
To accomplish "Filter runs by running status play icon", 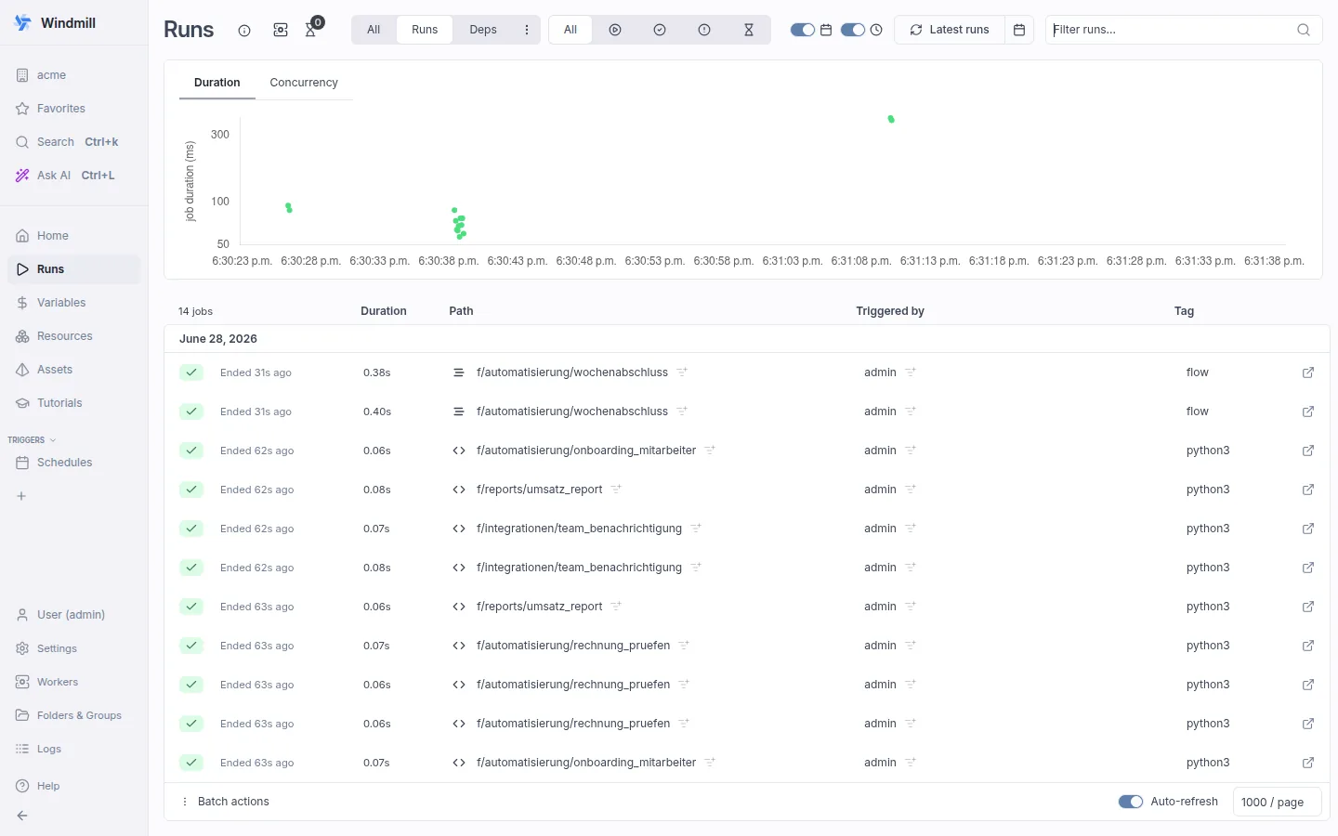I will pyautogui.click(x=615, y=30).
